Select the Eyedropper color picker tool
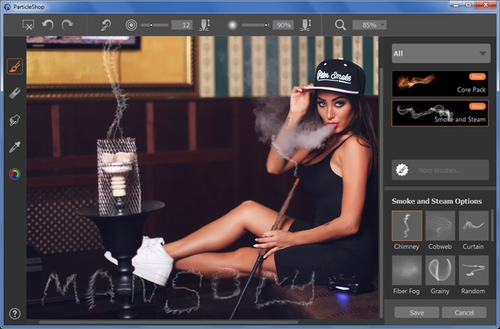 coord(15,147)
